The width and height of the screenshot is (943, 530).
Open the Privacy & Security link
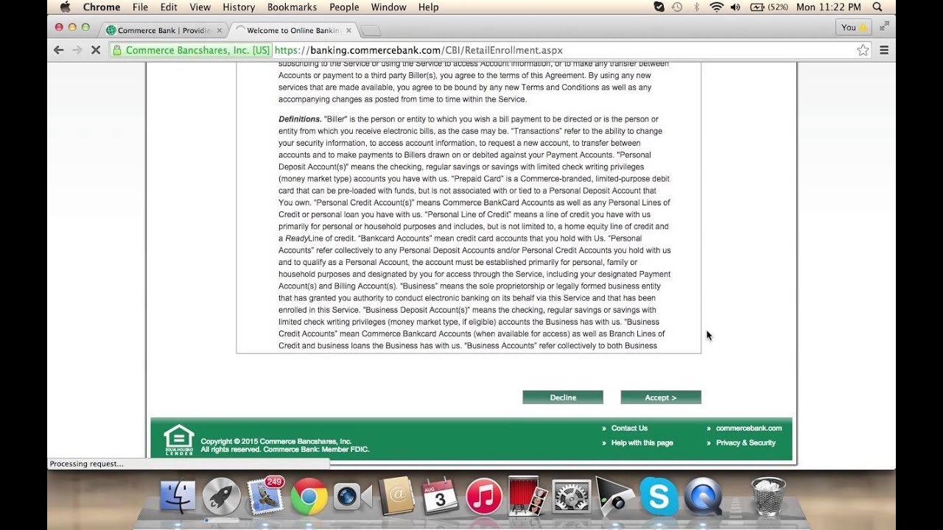coord(746,442)
